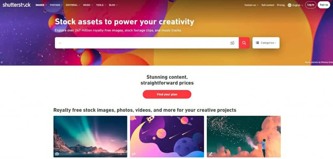Click inside the main search field
The image size is (333, 159).
142,43
